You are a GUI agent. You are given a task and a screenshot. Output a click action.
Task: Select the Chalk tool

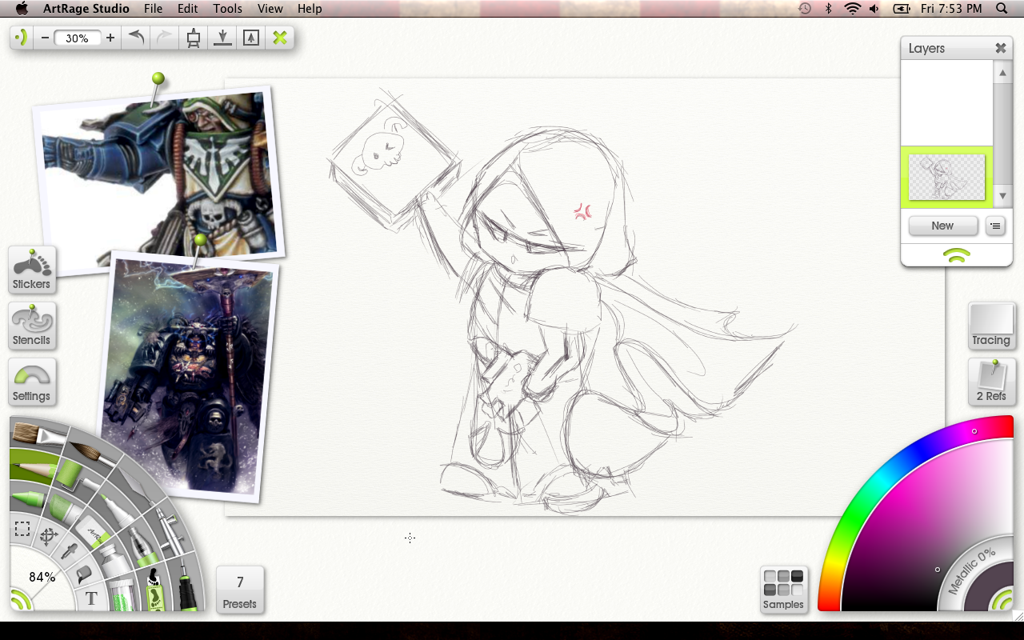pyautogui.click(x=65, y=510)
